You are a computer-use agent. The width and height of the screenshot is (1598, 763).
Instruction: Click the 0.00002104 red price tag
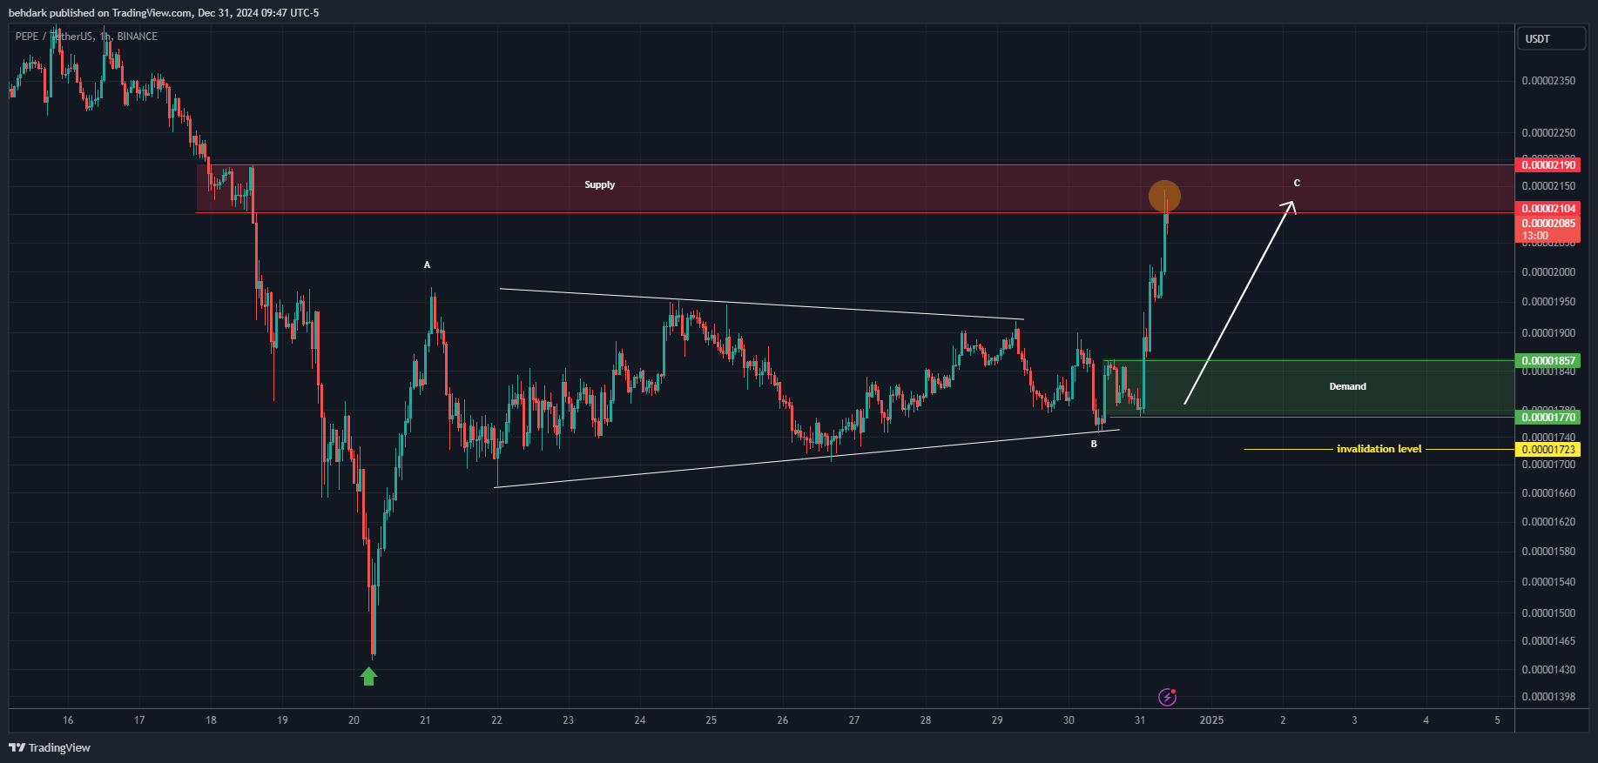tap(1547, 209)
